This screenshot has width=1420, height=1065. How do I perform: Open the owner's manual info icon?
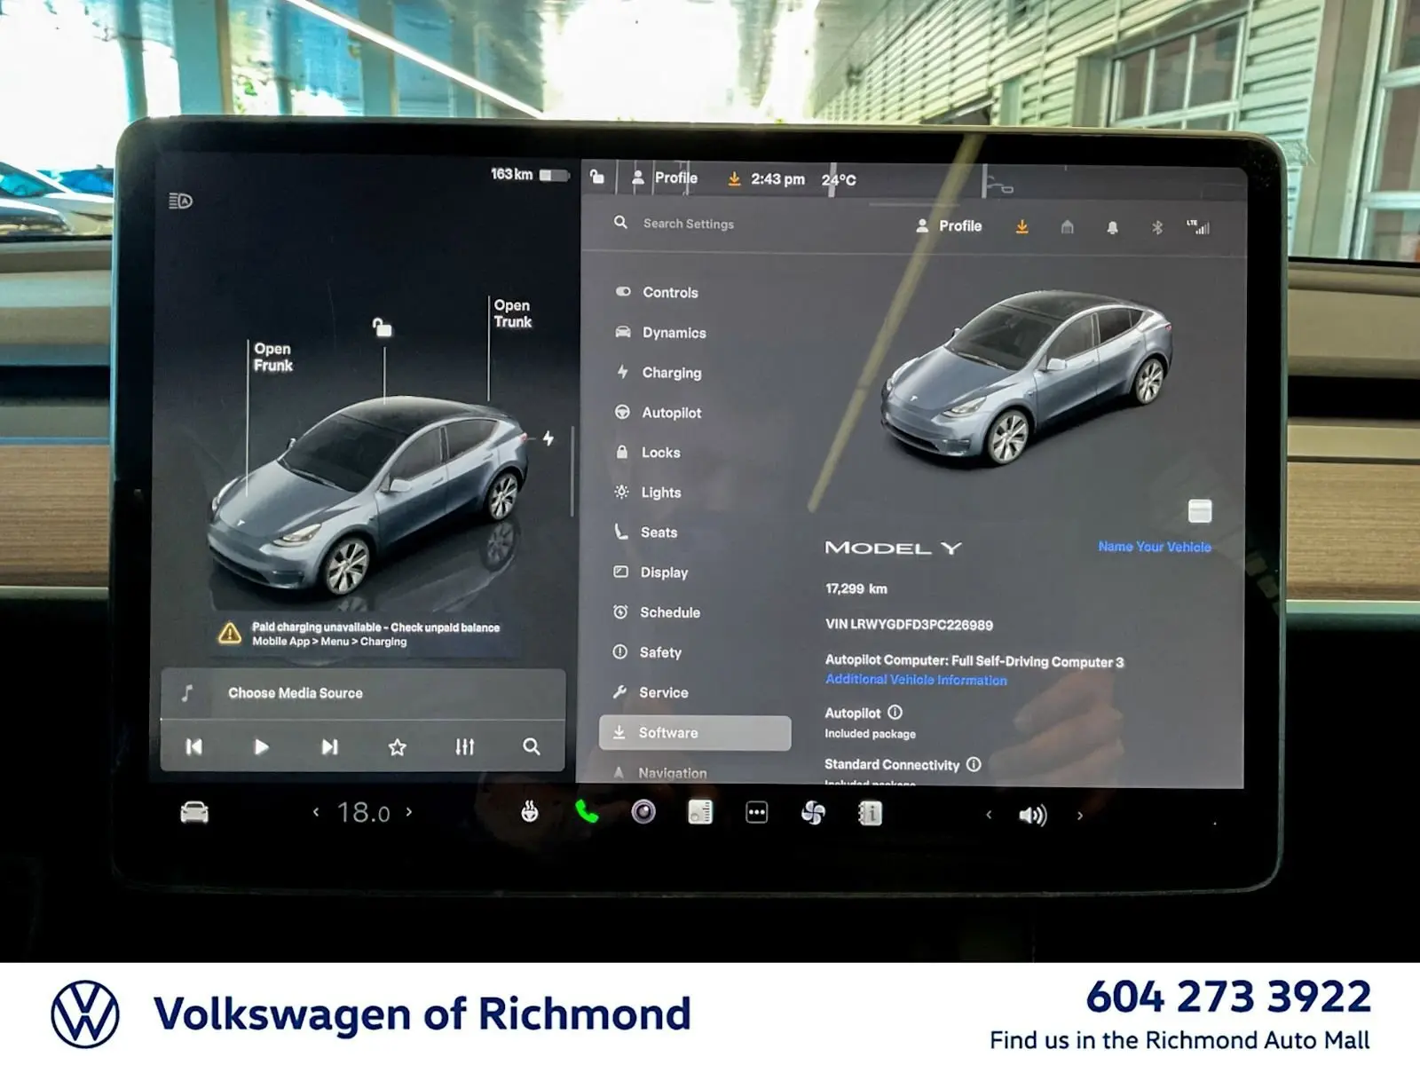[x=871, y=813]
